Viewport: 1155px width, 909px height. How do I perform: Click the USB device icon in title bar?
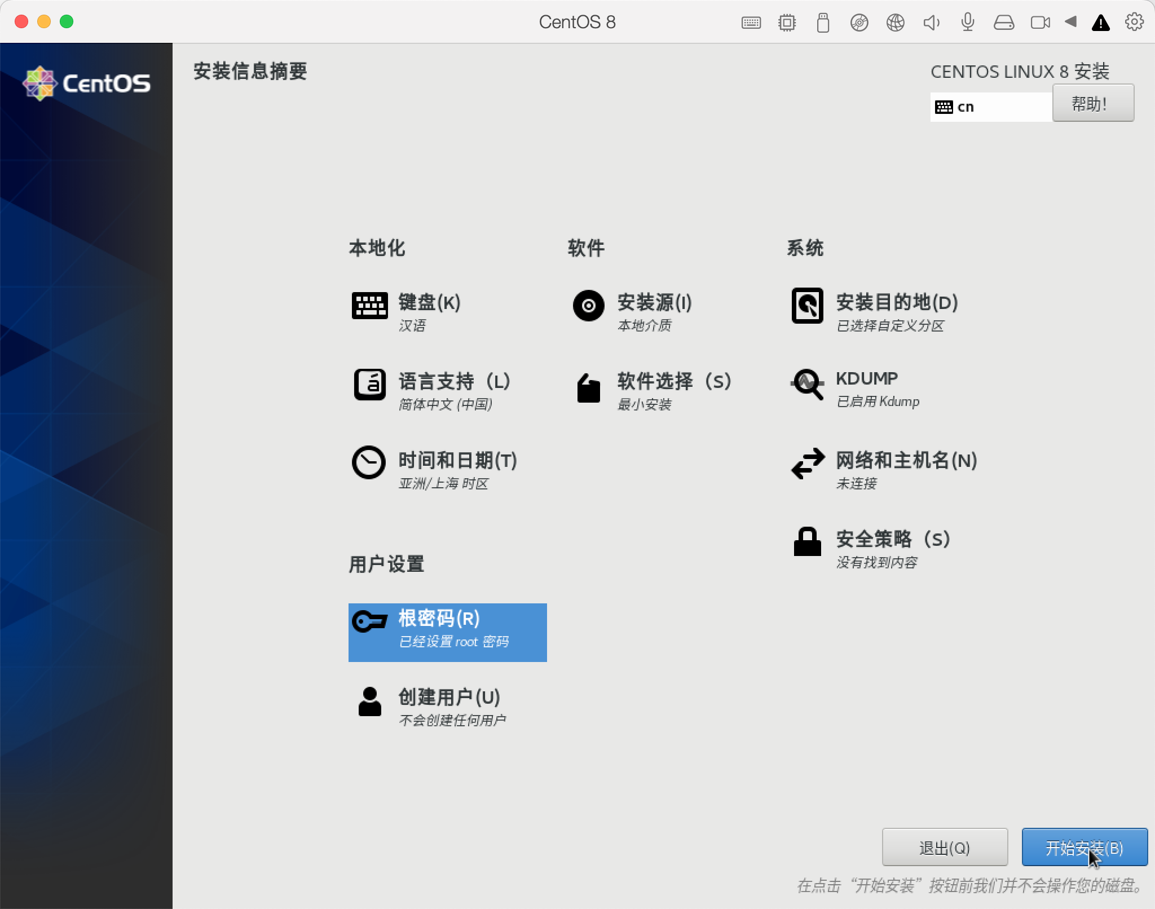[823, 23]
